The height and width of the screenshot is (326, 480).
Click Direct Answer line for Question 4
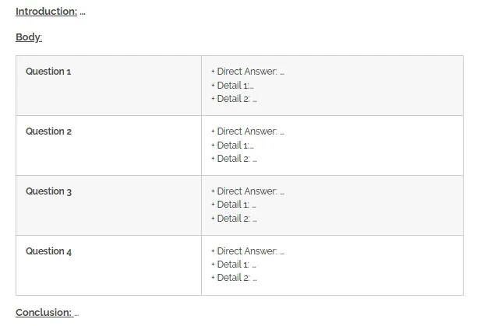click(x=247, y=251)
